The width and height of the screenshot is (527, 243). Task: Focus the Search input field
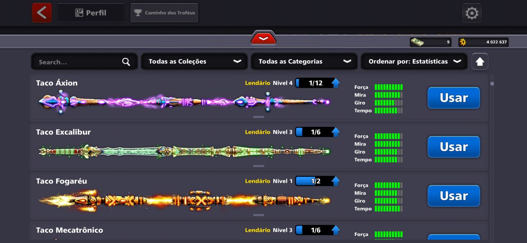[85, 62]
